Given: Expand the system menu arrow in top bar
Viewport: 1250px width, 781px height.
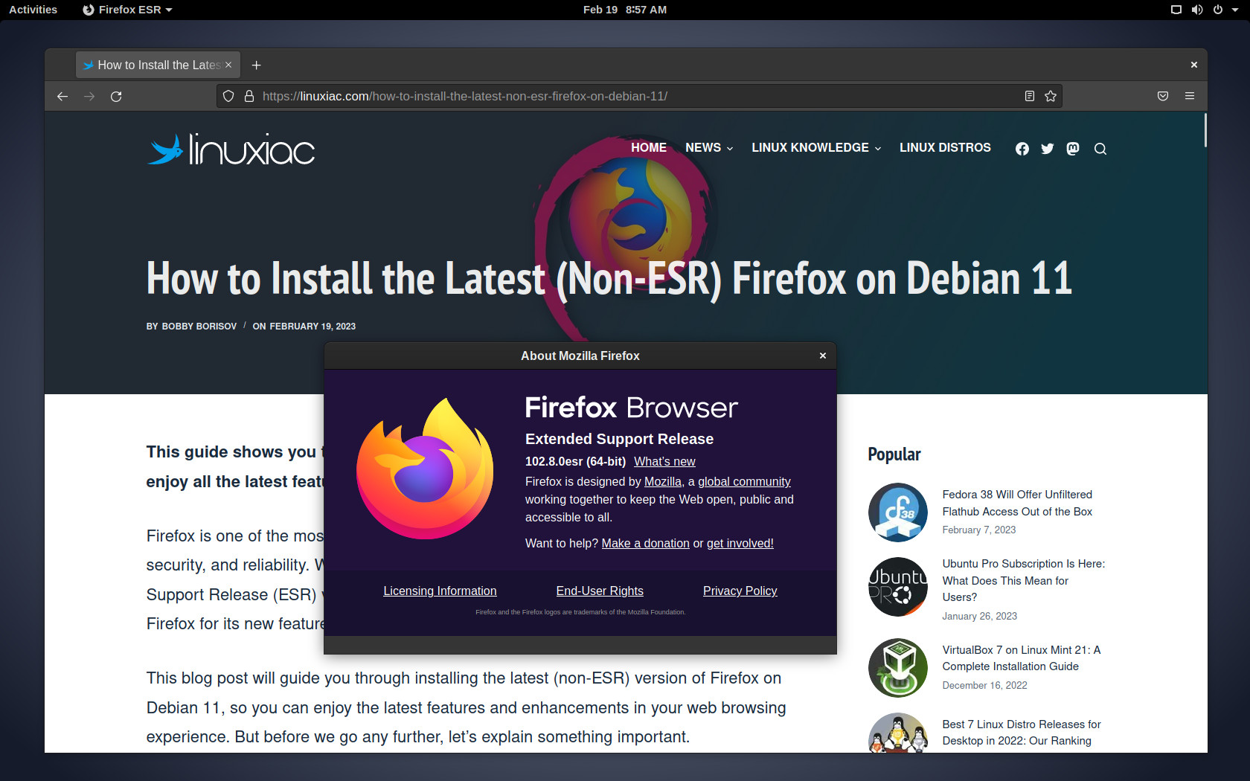Looking at the screenshot, I should (x=1235, y=10).
